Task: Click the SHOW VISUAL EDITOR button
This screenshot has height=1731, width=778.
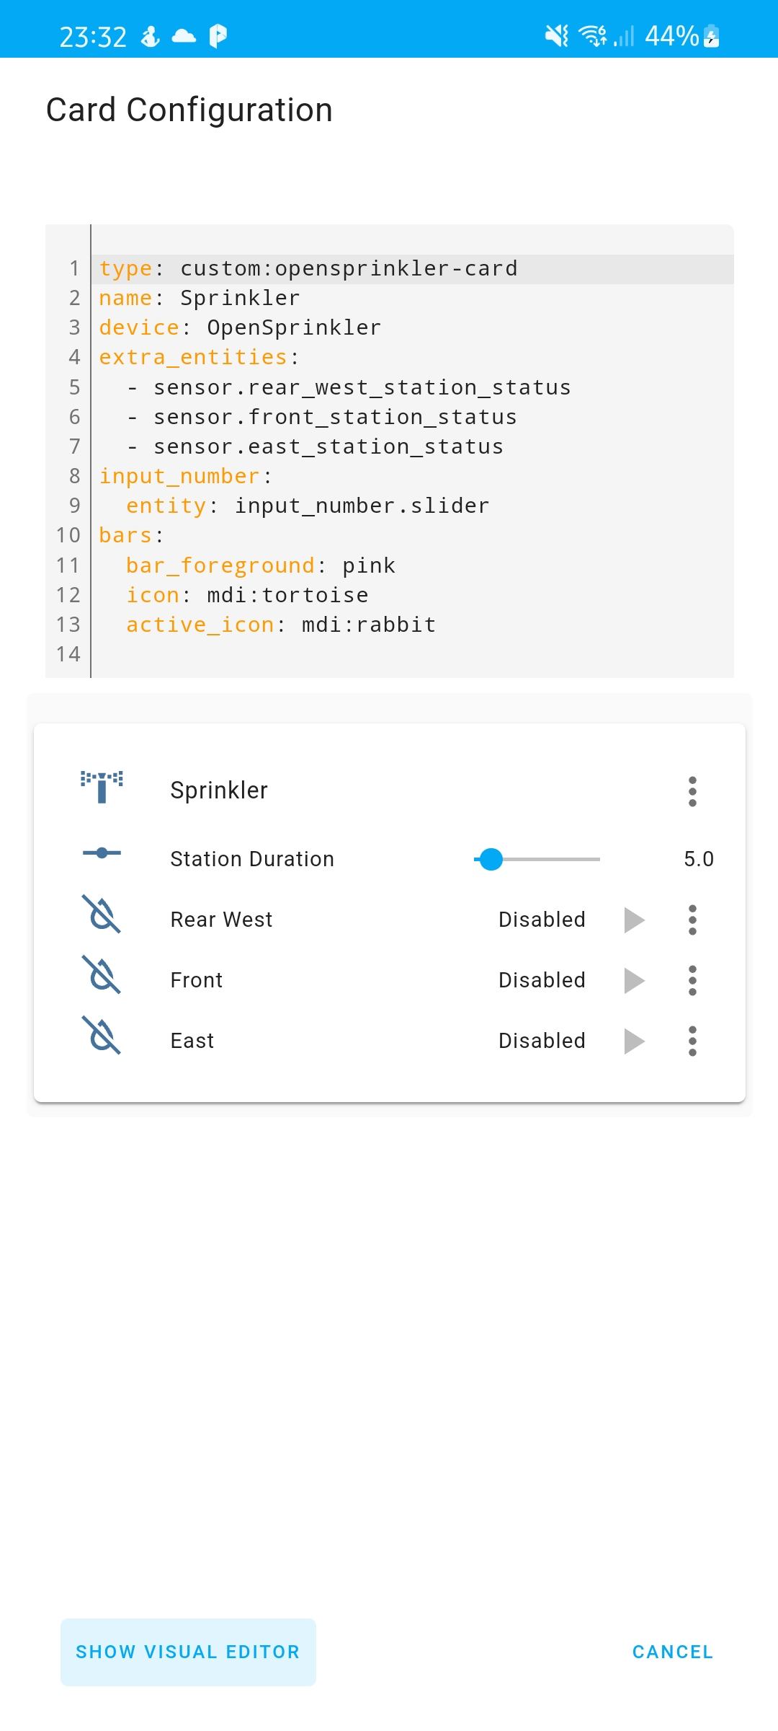Action: coord(188,1652)
